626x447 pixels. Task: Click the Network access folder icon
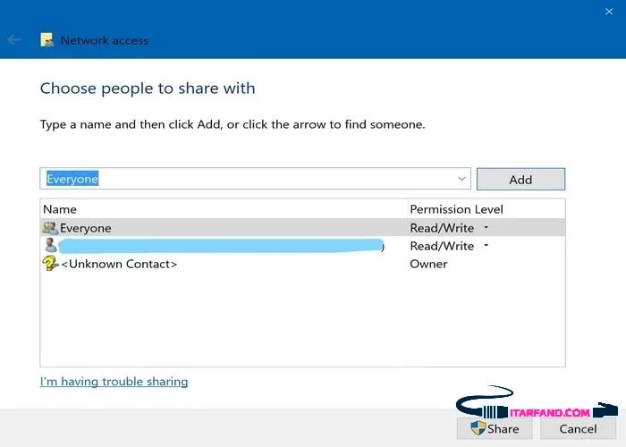tap(47, 40)
